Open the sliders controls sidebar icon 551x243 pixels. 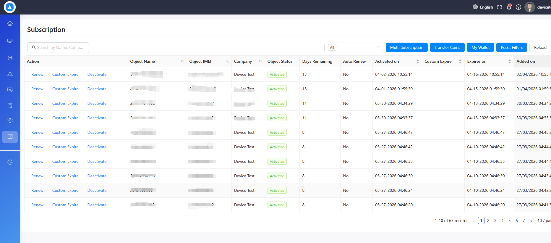pos(10,58)
